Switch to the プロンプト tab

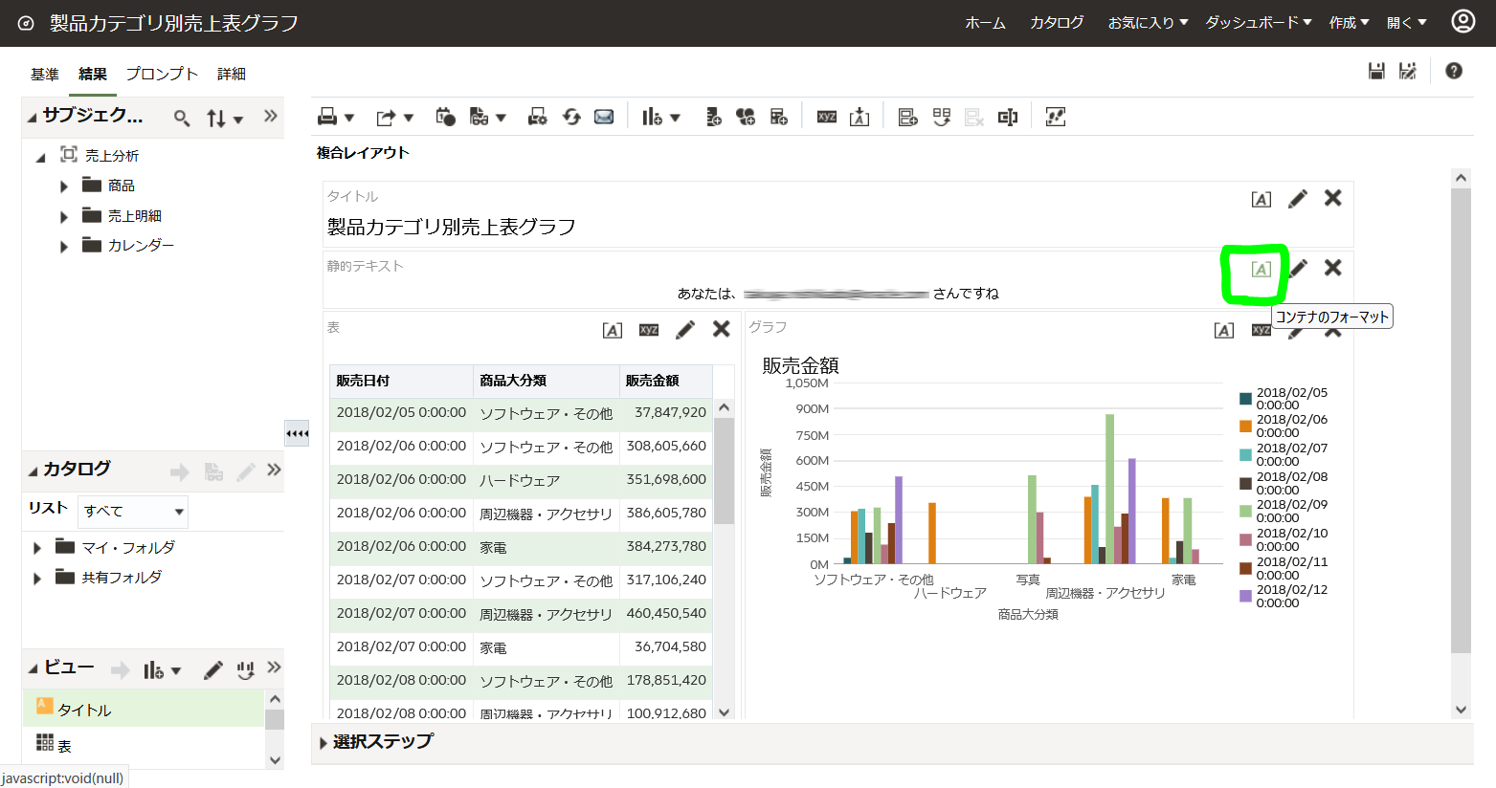tap(163, 73)
